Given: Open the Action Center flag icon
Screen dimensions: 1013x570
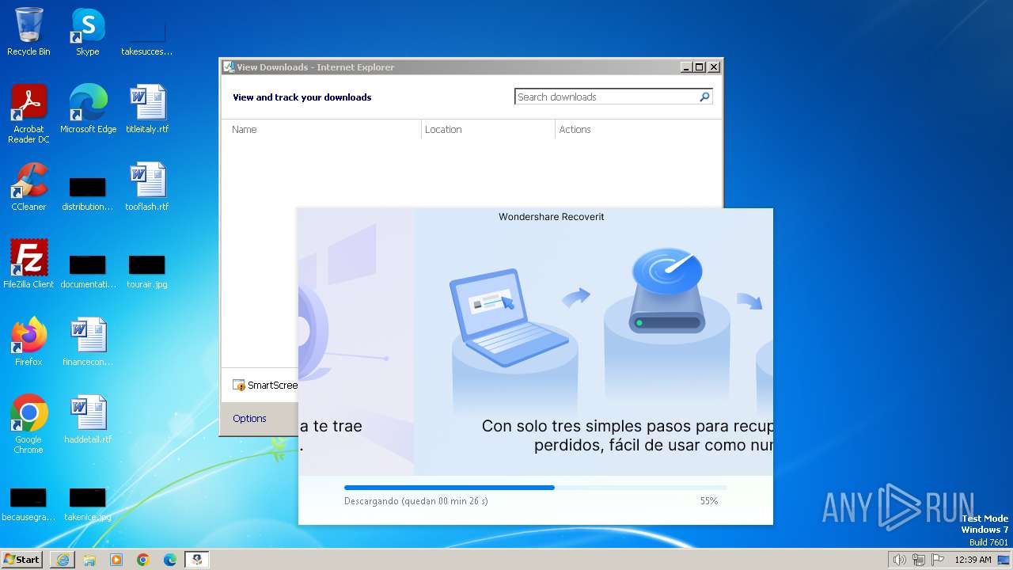Looking at the screenshot, I should [938, 560].
